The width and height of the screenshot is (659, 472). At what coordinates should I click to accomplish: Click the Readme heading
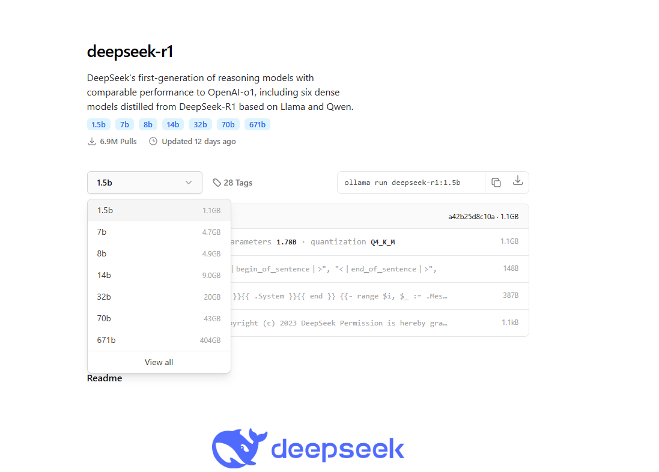click(105, 378)
